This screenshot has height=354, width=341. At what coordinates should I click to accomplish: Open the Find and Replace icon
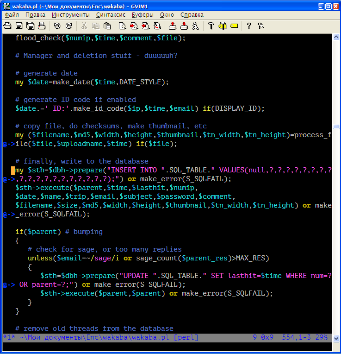click(x=157, y=26)
